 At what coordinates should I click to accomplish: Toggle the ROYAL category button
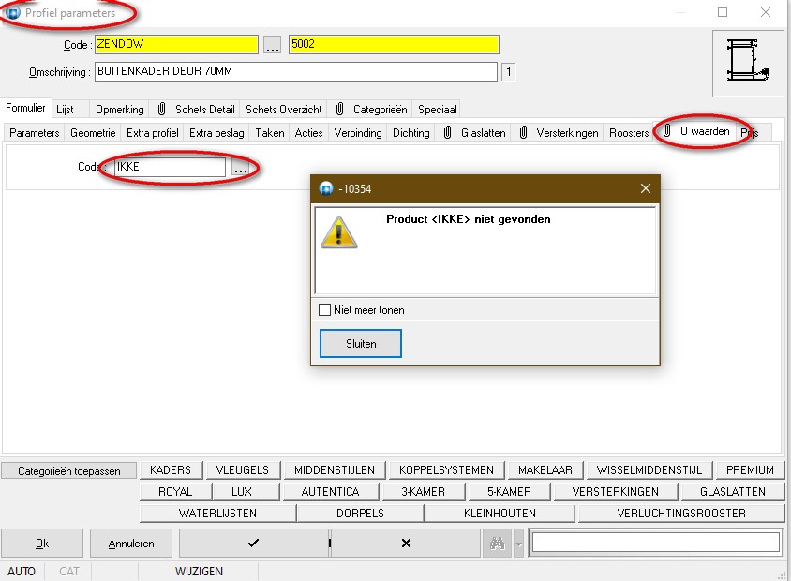coord(175,492)
